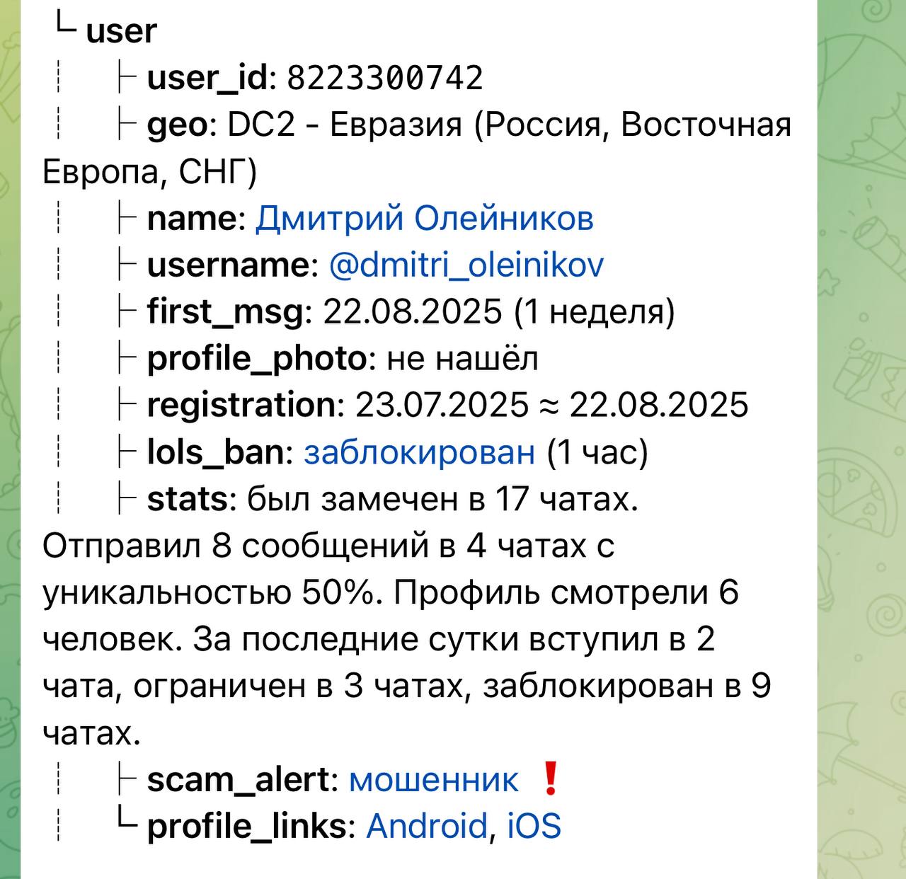Click the geo field label
This screenshot has width=906, height=879.
[177, 126]
